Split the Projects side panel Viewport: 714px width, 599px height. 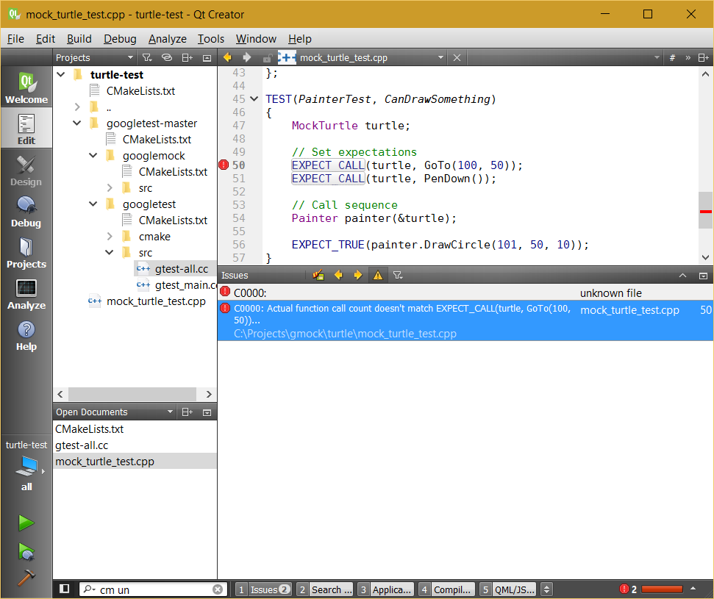click(188, 58)
